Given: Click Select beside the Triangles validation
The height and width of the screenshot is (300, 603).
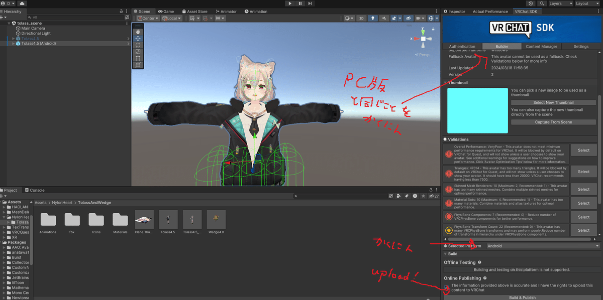Looking at the screenshot, I should (583, 172).
